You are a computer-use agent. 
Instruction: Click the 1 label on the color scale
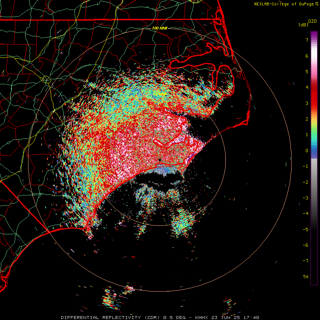(x=307, y=135)
